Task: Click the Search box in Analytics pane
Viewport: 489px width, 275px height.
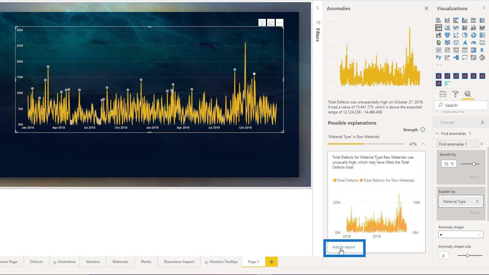Action: tap(461, 105)
